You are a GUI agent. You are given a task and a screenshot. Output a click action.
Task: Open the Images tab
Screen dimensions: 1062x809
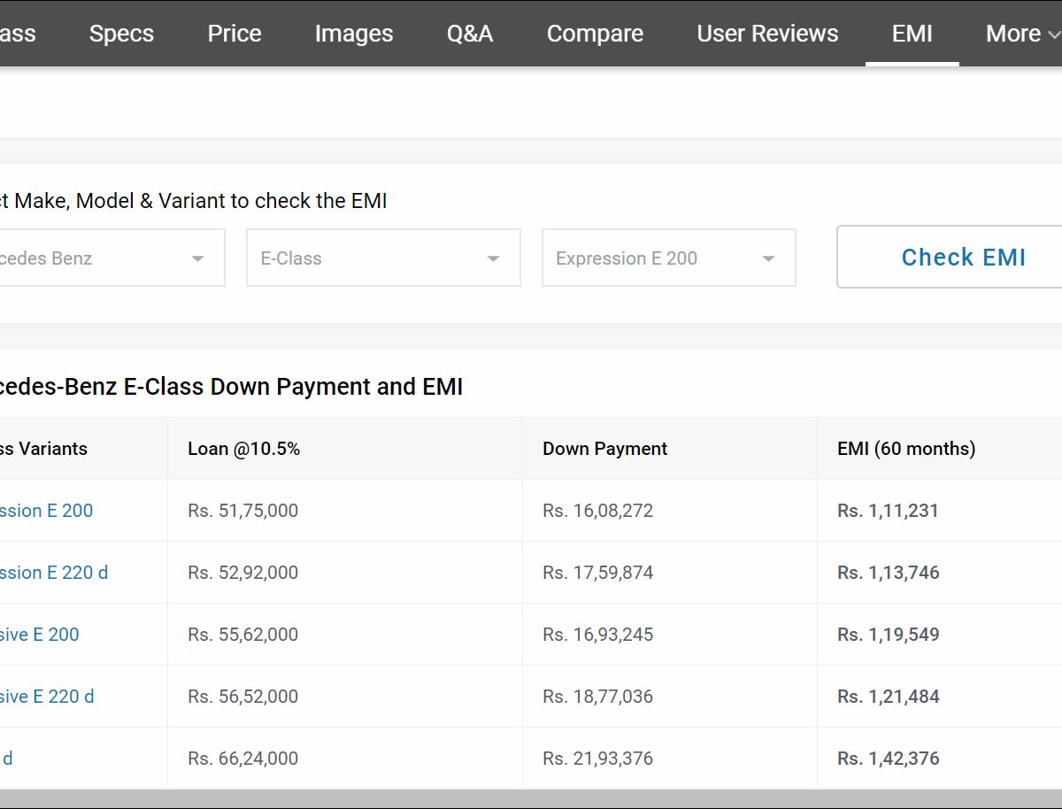[354, 34]
